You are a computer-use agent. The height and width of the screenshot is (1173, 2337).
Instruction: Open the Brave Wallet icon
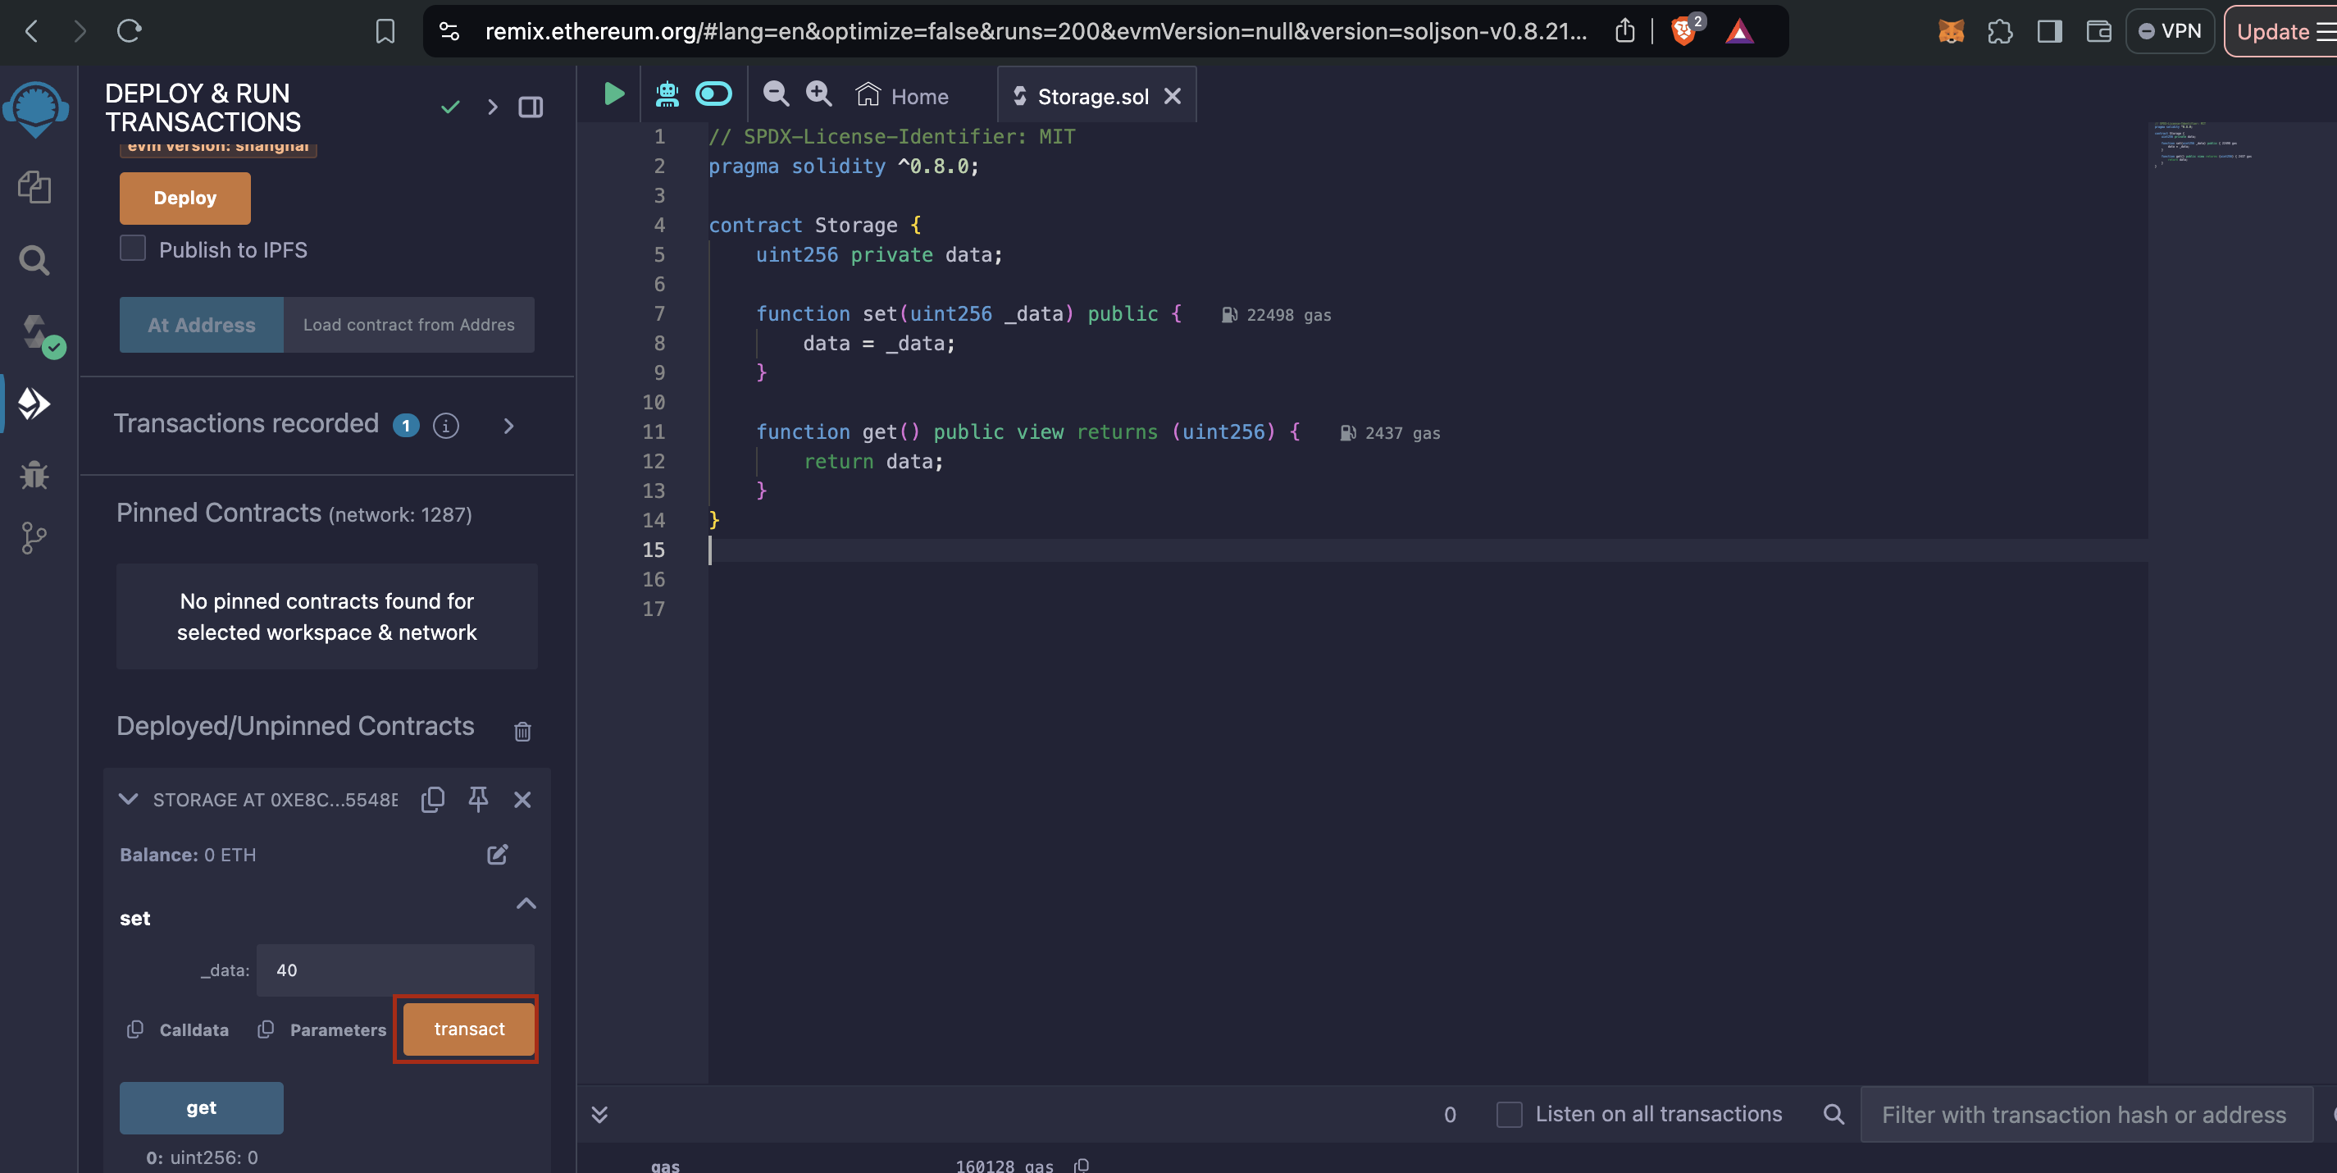(x=2098, y=32)
